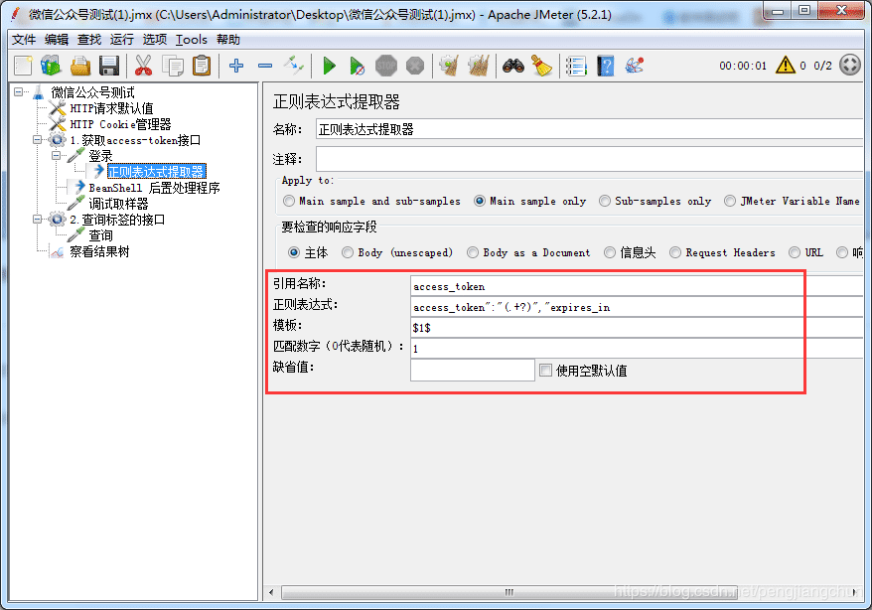Open the Tools menu
The image size is (872, 610).
(x=192, y=40)
